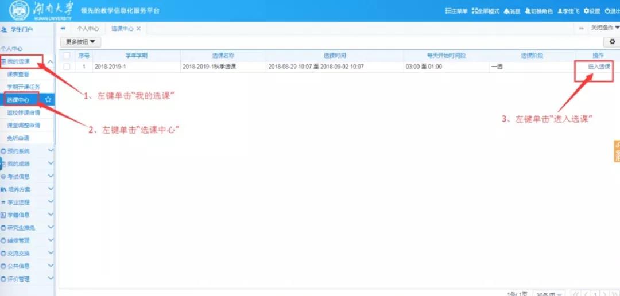620x296 pixels.
Task: Close the 选课中心 tab with X
Action: (138, 28)
